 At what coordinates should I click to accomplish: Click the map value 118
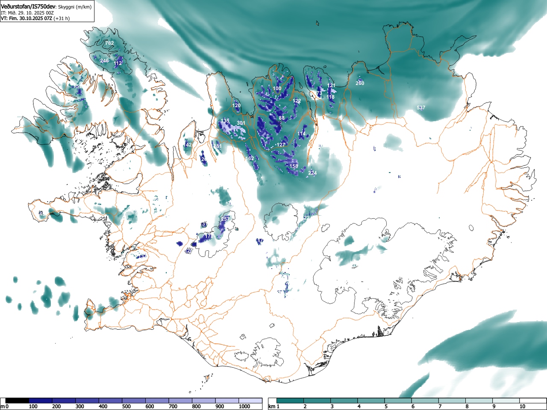[330, 97]
